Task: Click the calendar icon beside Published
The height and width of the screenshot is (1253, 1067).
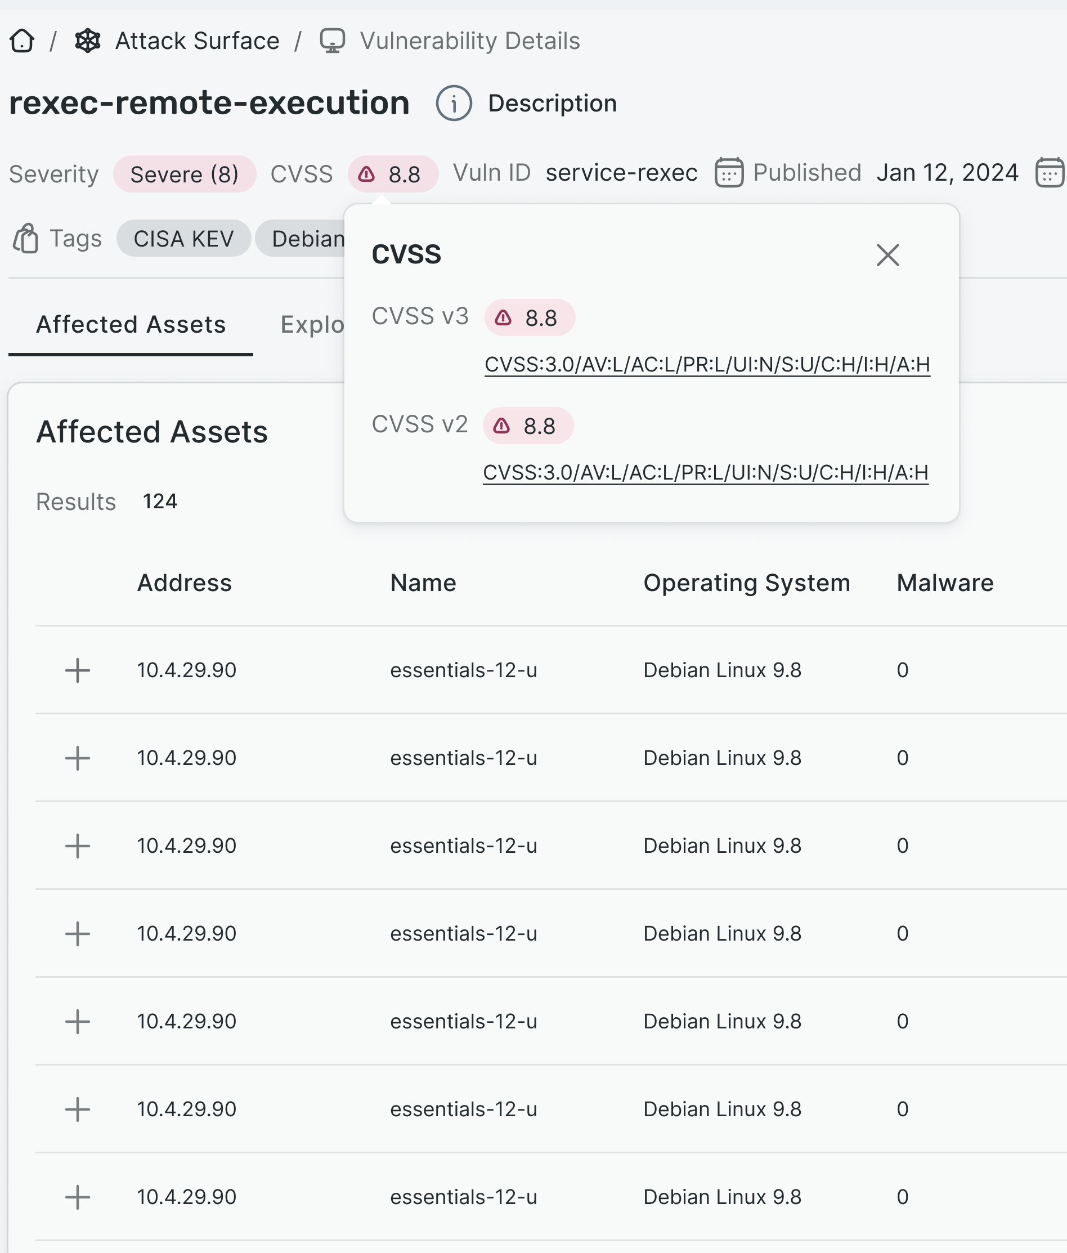Action: 728,173
